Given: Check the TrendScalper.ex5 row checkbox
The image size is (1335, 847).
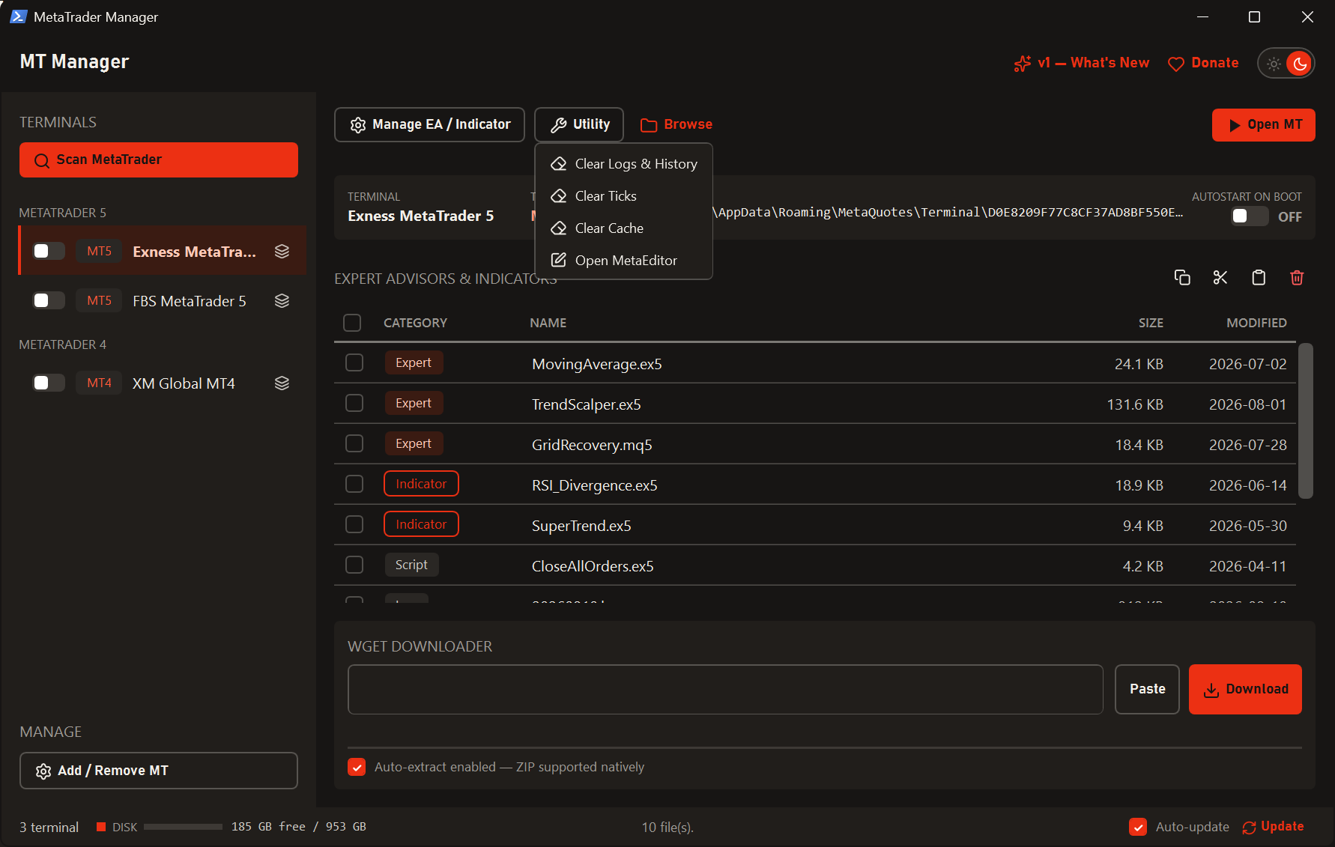Looking at the screenshot, I should click(354, 404).
